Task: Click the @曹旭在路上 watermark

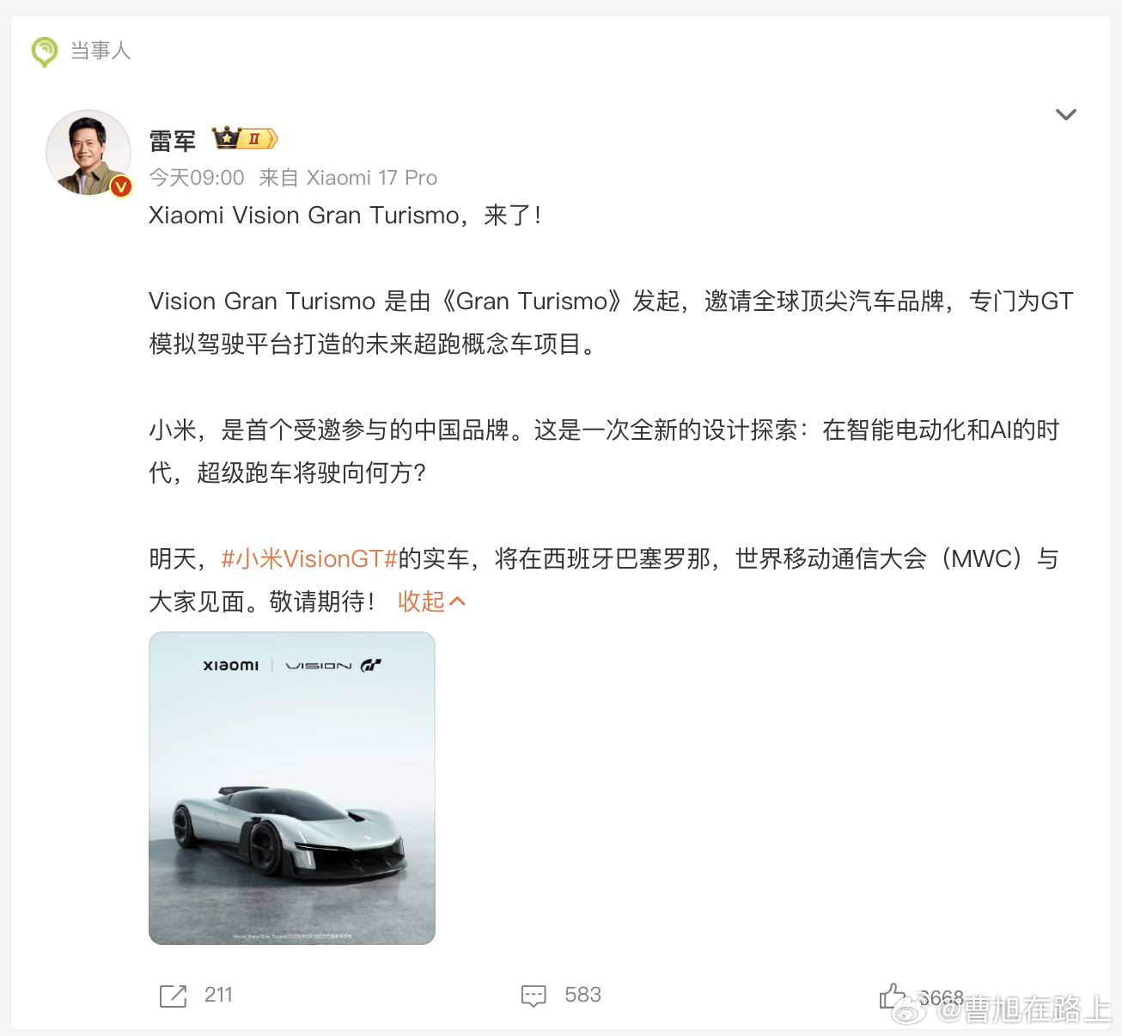Action: tap(1024, 1009)
